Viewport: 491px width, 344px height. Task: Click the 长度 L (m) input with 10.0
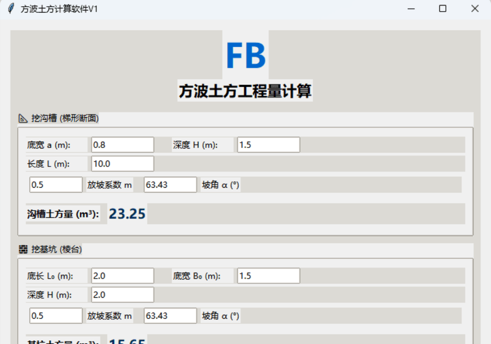click(x=122, y=163)
